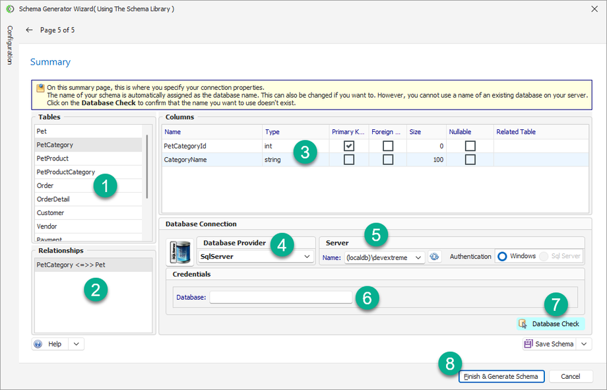Click the info note icon in yellow banner
Viewport: 607px width, 390px height.
coord(40,88)
